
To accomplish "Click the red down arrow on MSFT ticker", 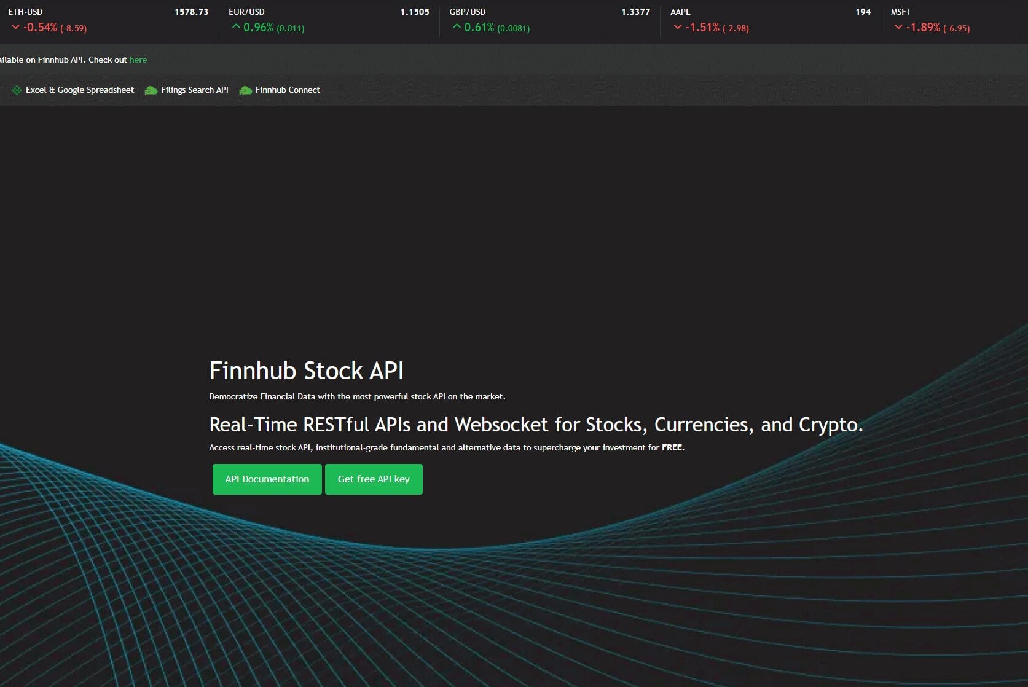I will 898,28.
